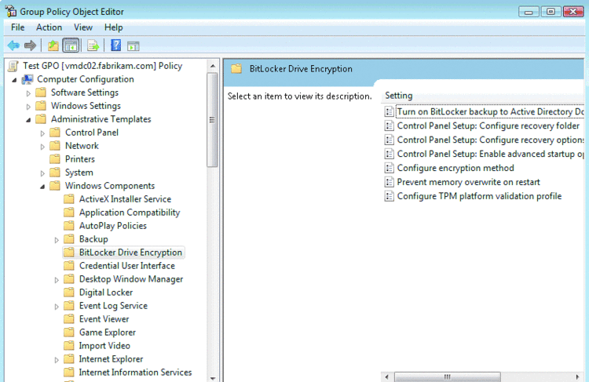This screenshot has width=589, height=382.
Task: Open the Help menu
Action: (x=113, y=27)
